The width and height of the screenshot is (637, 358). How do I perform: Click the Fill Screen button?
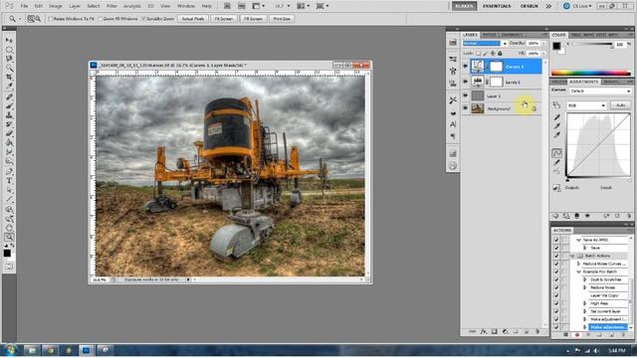click(253, 19)
